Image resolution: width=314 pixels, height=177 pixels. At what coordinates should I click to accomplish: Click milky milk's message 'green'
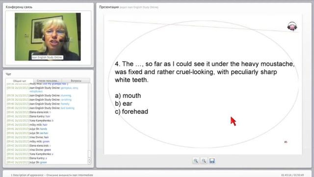tap(46, 142)
